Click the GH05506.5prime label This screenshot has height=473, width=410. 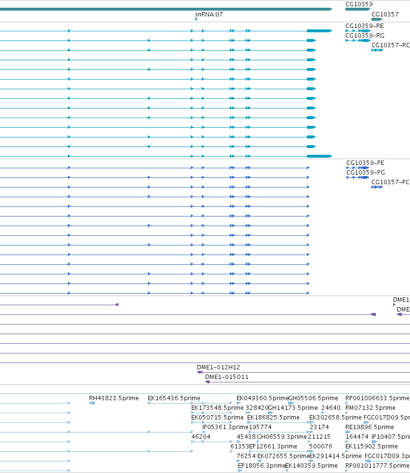click(313, 398)
